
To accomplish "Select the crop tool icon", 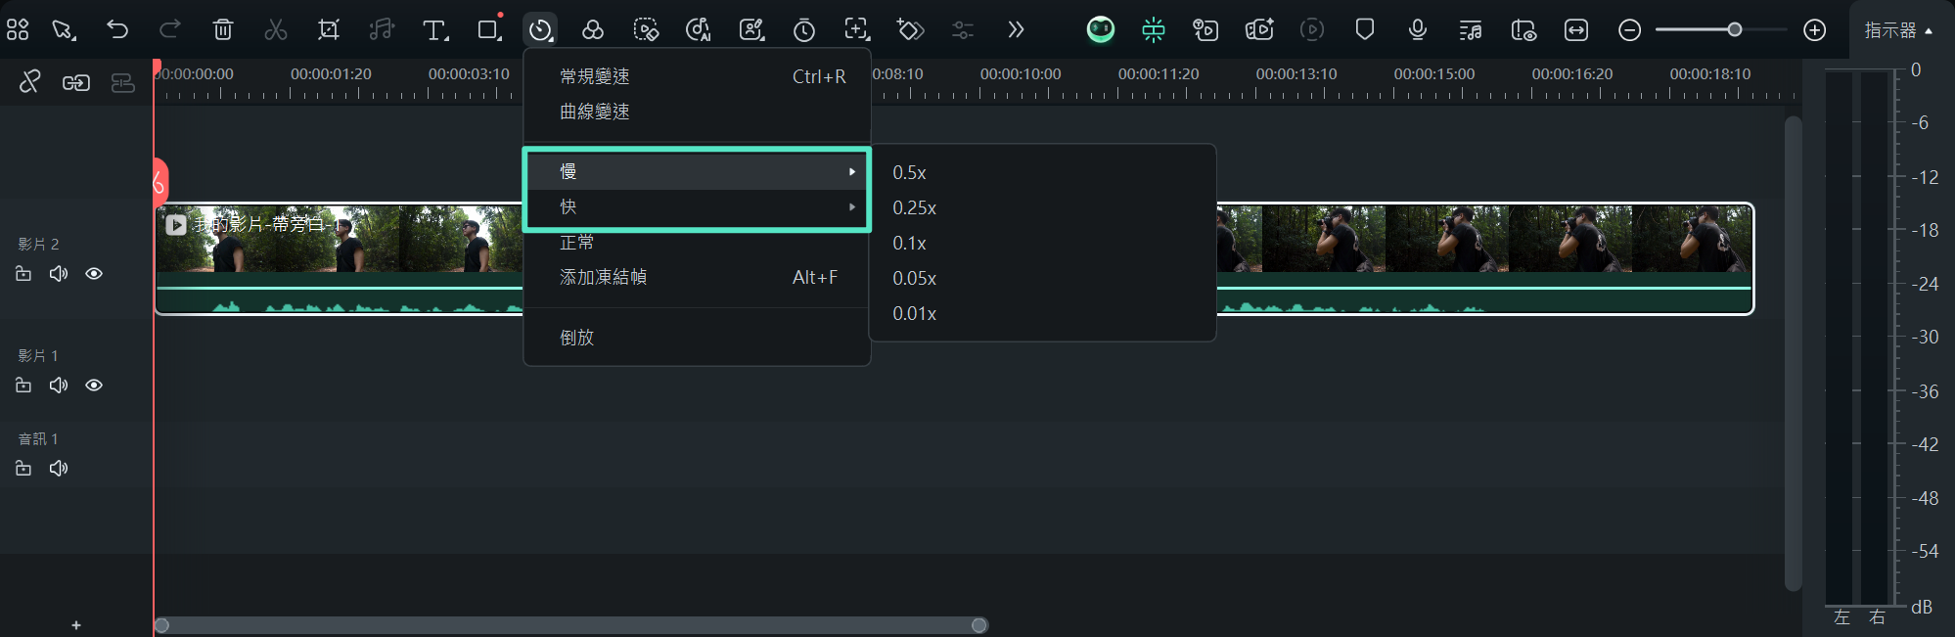I will [329, 29].
